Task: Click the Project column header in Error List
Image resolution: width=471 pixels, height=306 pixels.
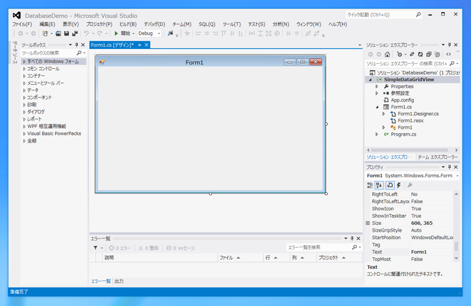Action: tap(339, 258)
